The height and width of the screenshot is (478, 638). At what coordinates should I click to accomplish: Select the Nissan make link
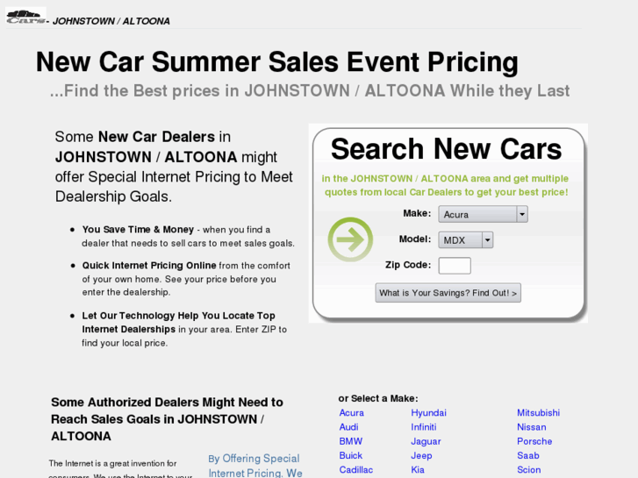(532, 427)
